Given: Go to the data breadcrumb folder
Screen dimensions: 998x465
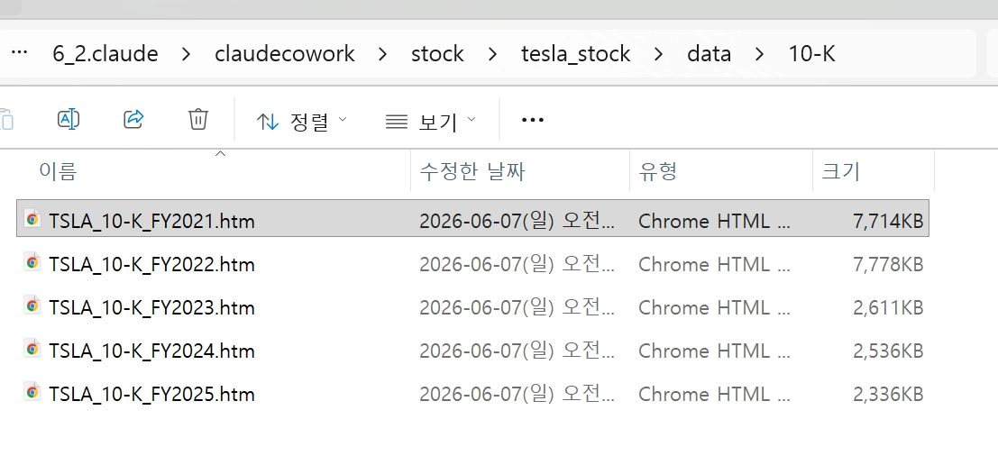Looking at the screenshot, I should click(x=709, y=54).
